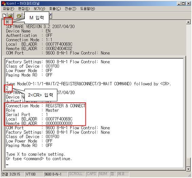Click 'Connection Mode : REGISTER & CONNECT' line
This screenshot has height=178, width=192.
click(46, 106)
